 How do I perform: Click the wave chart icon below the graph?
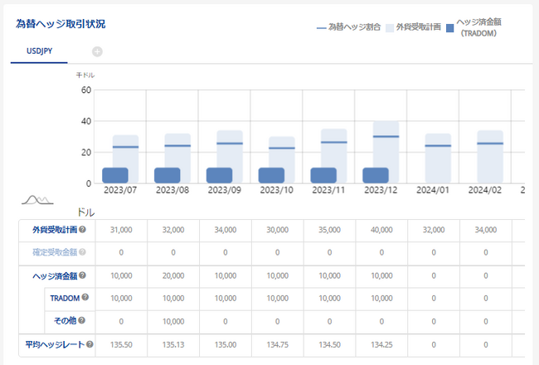pyautogui.click(x=37, y=200)
